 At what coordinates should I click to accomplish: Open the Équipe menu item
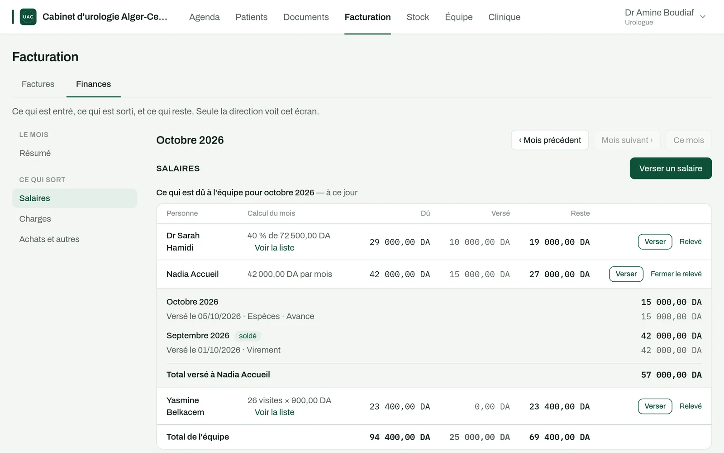pyautogui.click(x=459, y=17)
